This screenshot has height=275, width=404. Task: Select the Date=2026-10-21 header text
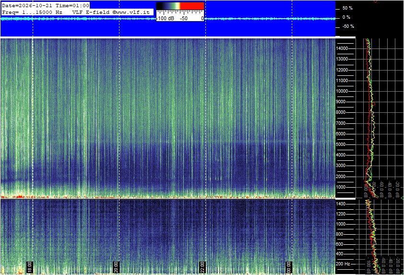tap(27, 5)
